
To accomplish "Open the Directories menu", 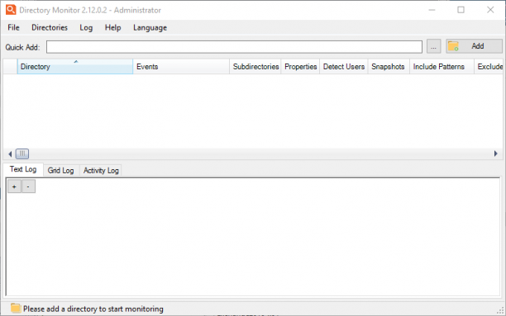I will [50, 28].
